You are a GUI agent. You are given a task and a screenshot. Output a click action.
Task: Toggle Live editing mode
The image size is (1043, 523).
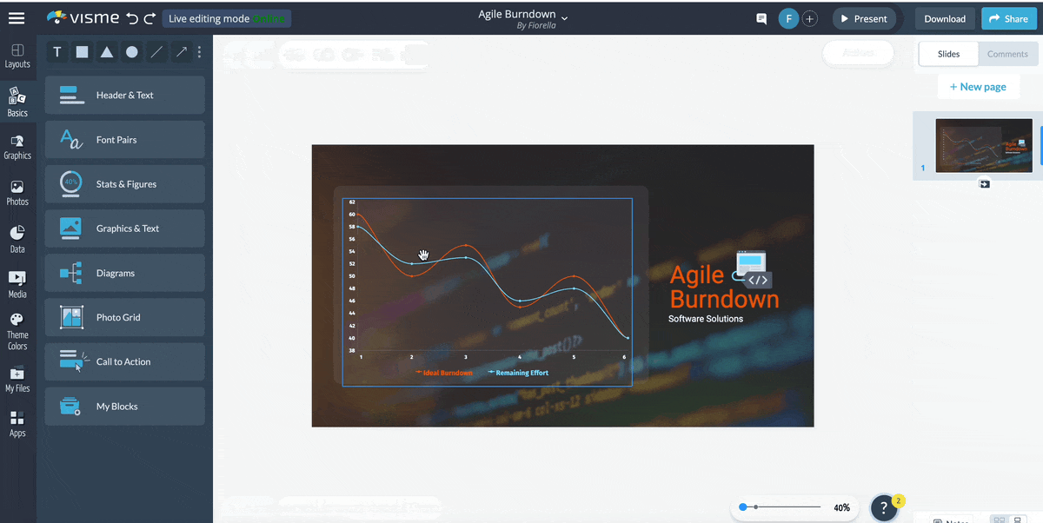[226, 17]
